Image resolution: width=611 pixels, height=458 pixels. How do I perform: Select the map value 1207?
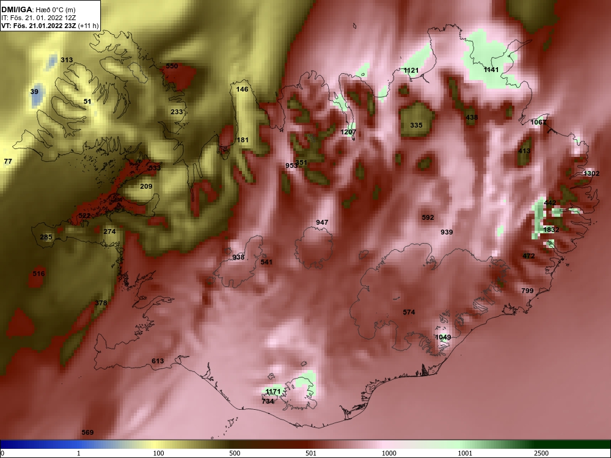[x=348, y=132]
